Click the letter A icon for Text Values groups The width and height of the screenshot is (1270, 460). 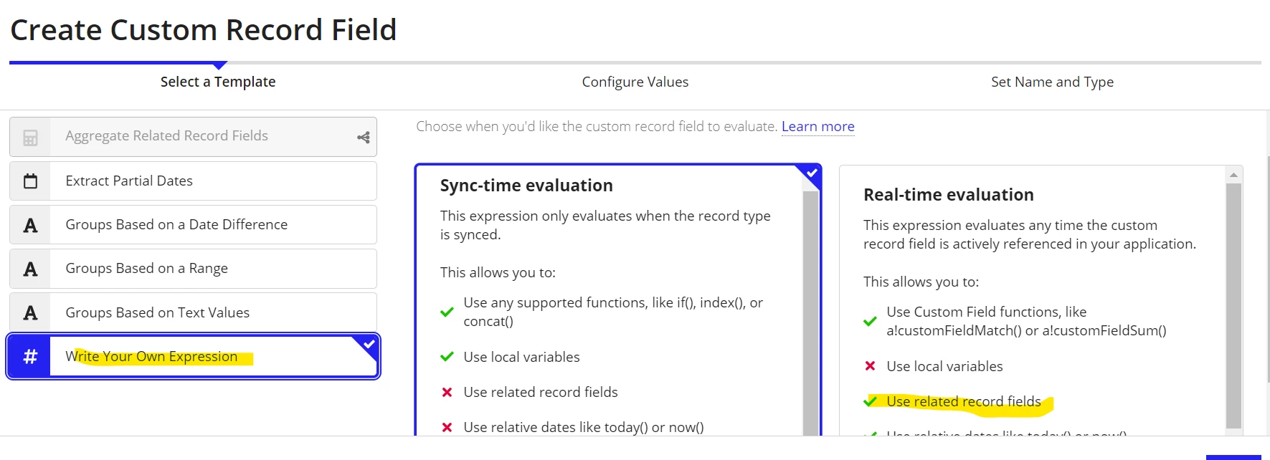[30, 313]
